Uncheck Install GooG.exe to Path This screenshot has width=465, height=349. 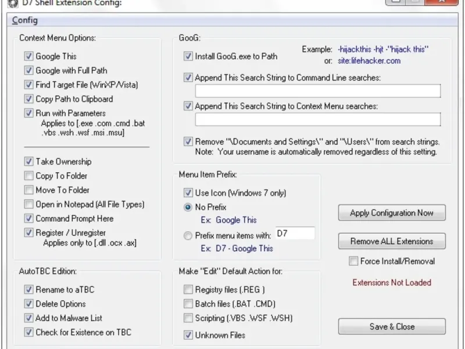point(188,56)
